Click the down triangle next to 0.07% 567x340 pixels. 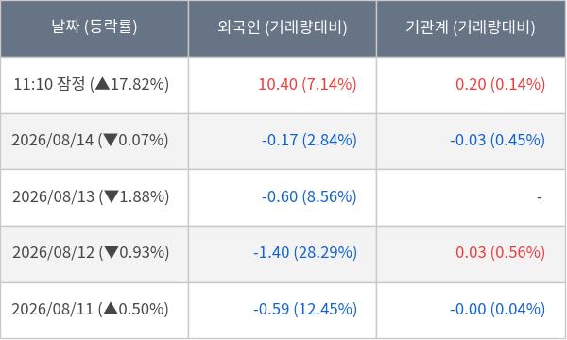[x=110, y=140]
